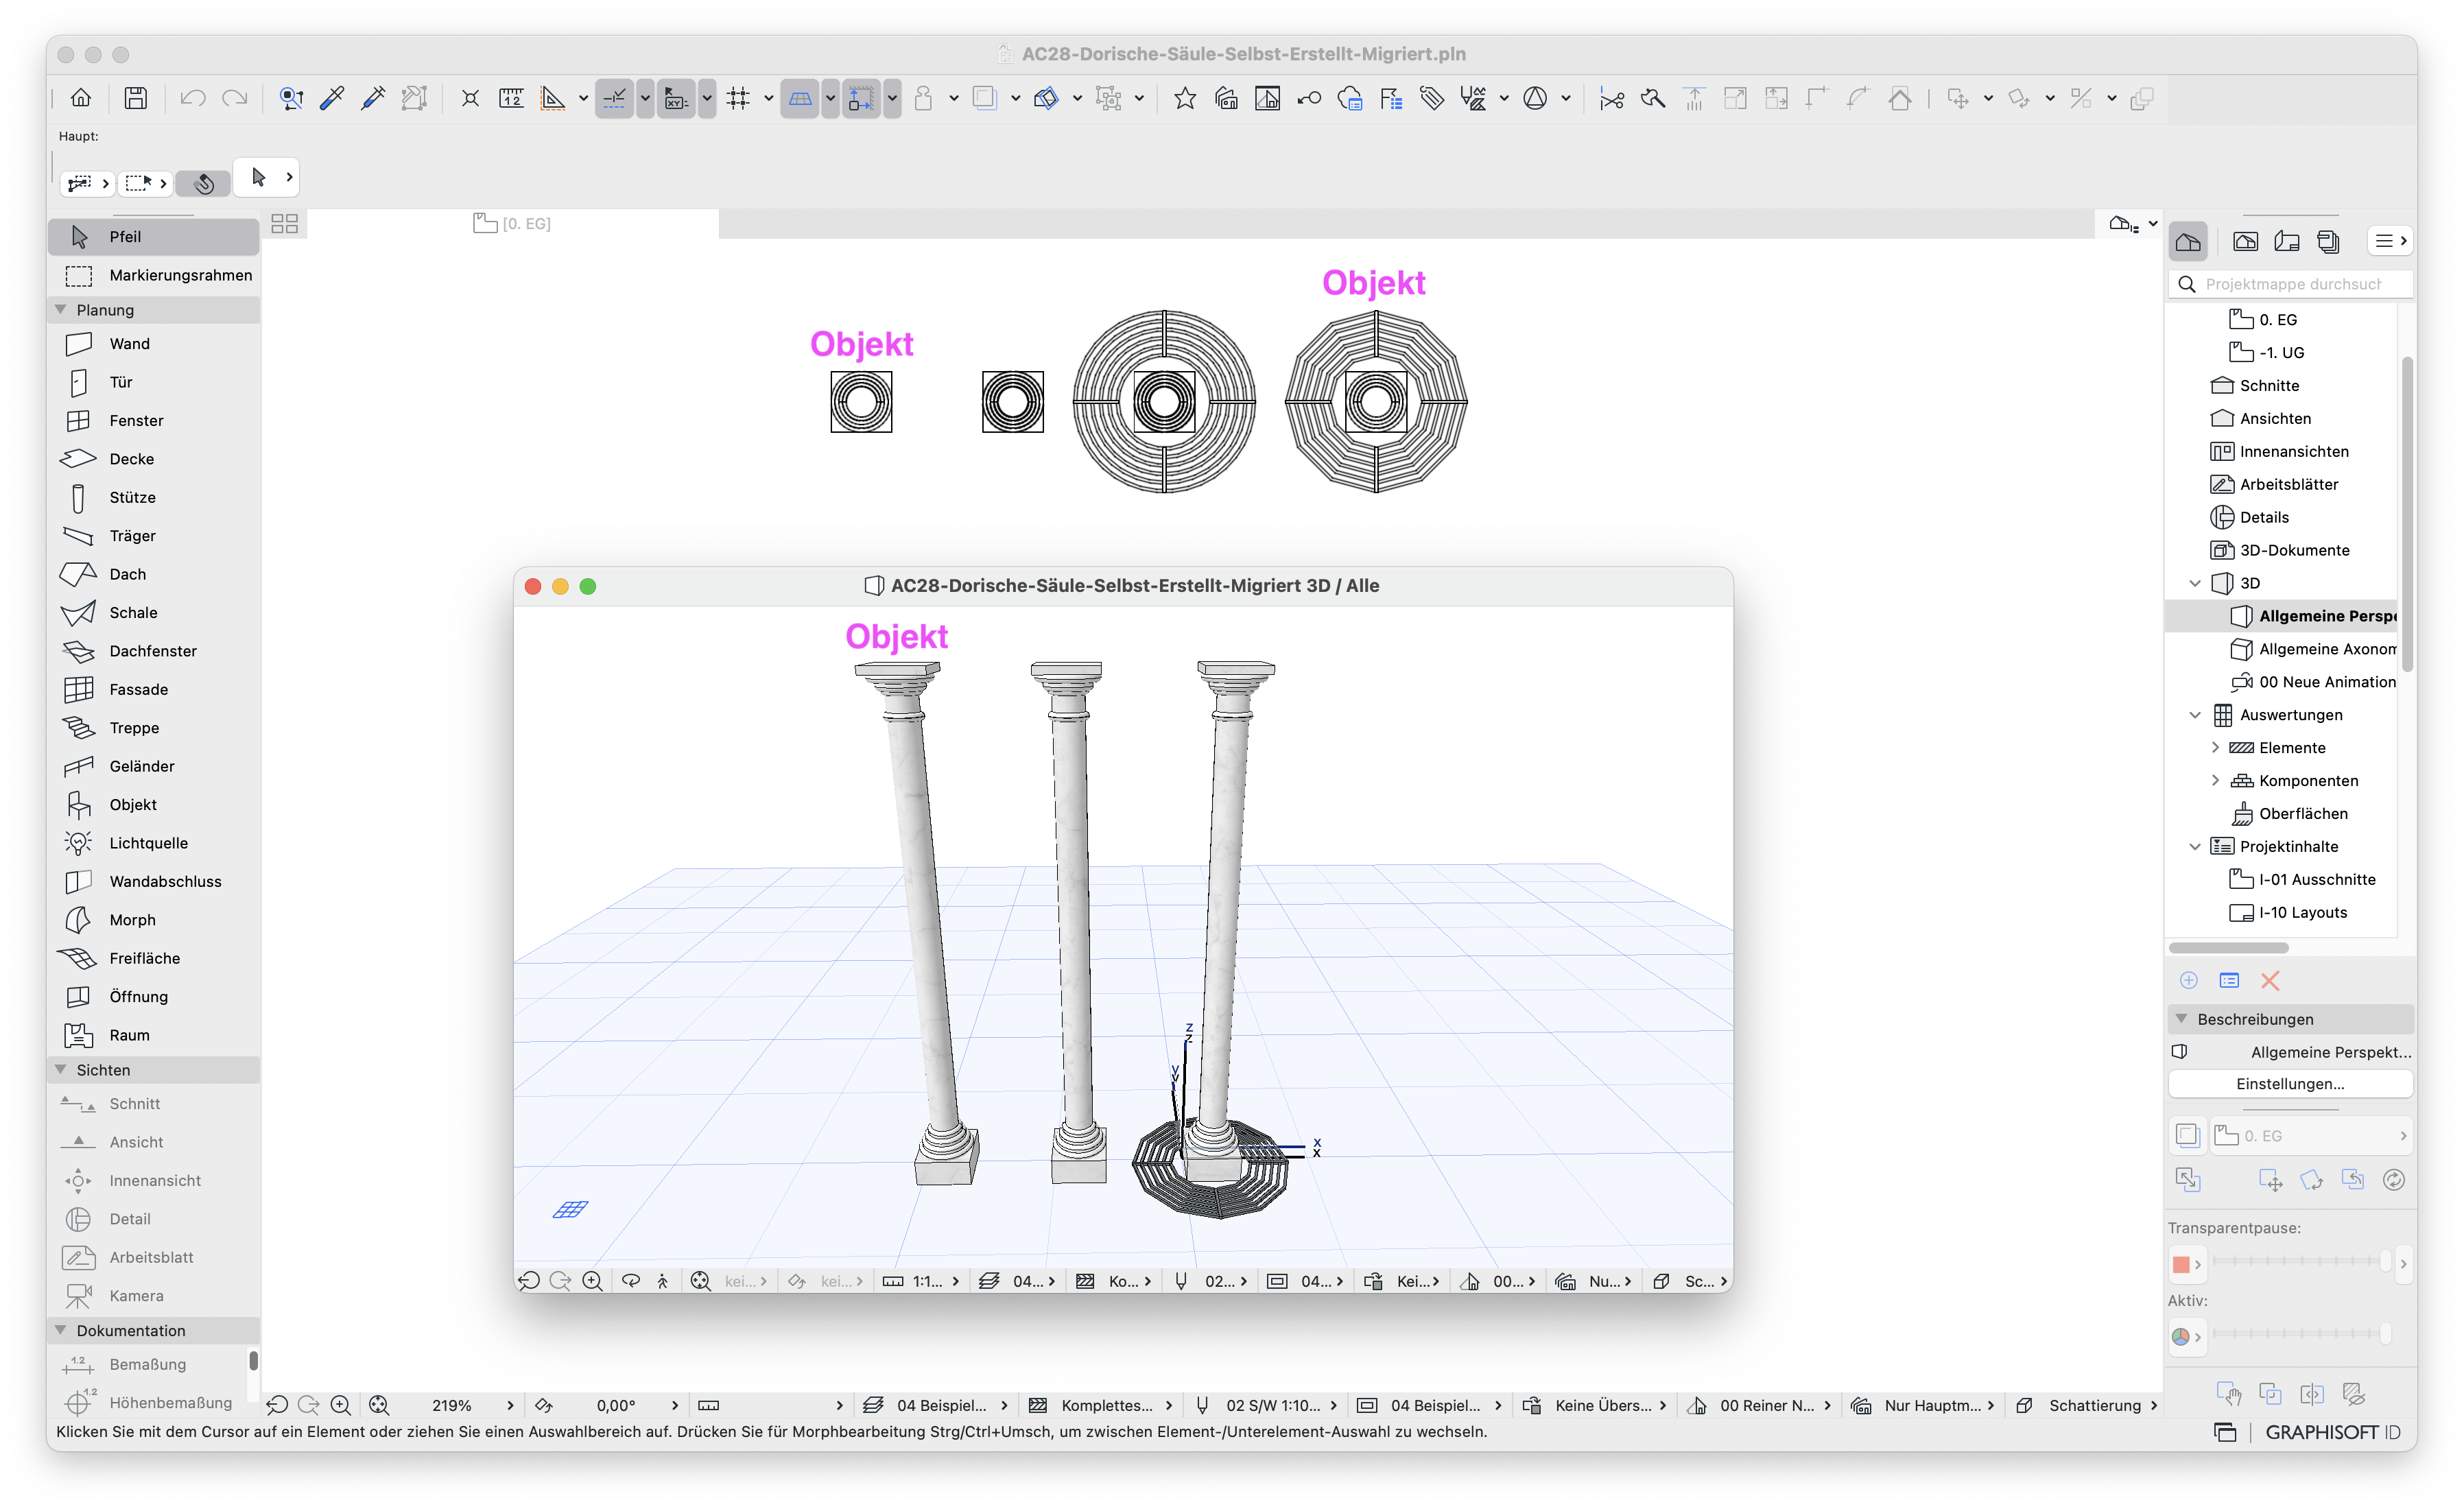Select the Pfeil arrow tool
Screen dimensions: 2464x1509
[x=154, y=236]
